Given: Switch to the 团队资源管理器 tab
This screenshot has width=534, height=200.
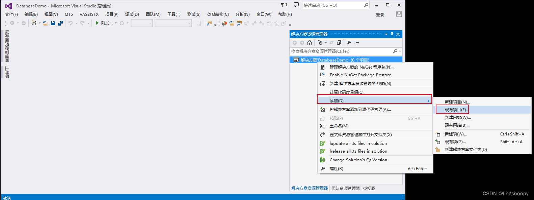Looking at the screenshot, I should coord(346,189).
